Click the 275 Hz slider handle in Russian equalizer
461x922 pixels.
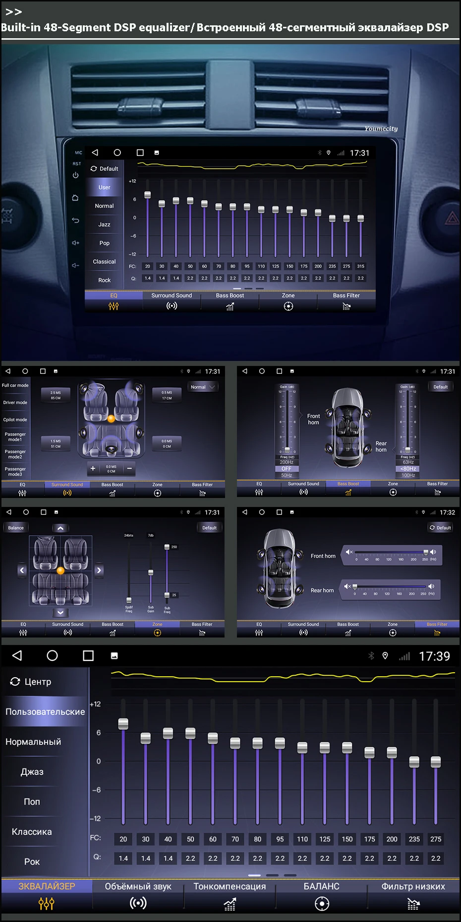(x=436, y=762)
